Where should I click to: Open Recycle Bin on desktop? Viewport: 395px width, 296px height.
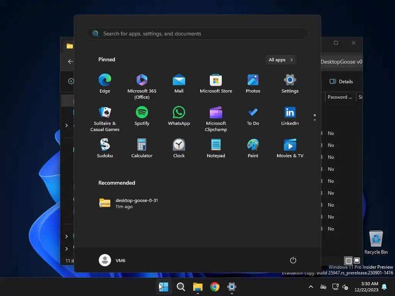pyautogui.click(x=376, y=243)
